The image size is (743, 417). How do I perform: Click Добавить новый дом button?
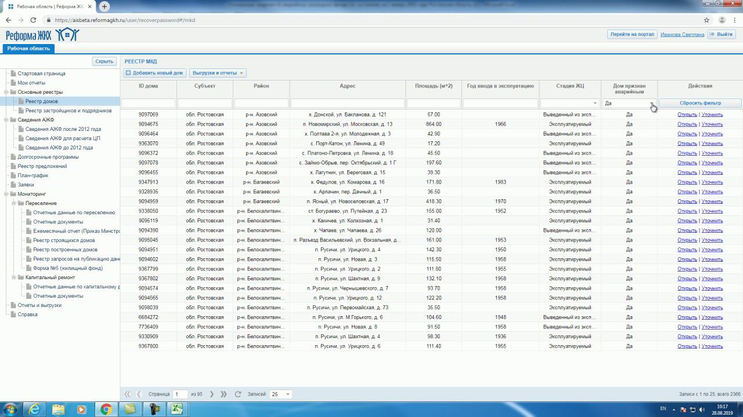pos(154,73)
